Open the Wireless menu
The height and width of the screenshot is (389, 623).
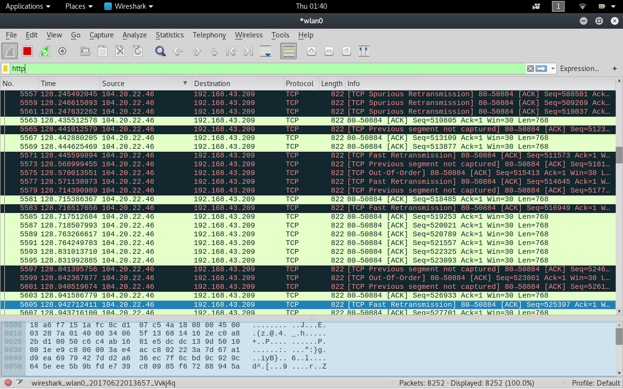point(249,35)
